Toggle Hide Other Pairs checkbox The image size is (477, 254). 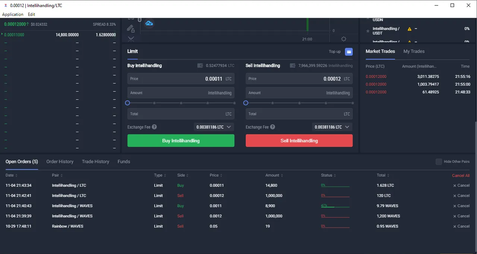coord(439,162)
